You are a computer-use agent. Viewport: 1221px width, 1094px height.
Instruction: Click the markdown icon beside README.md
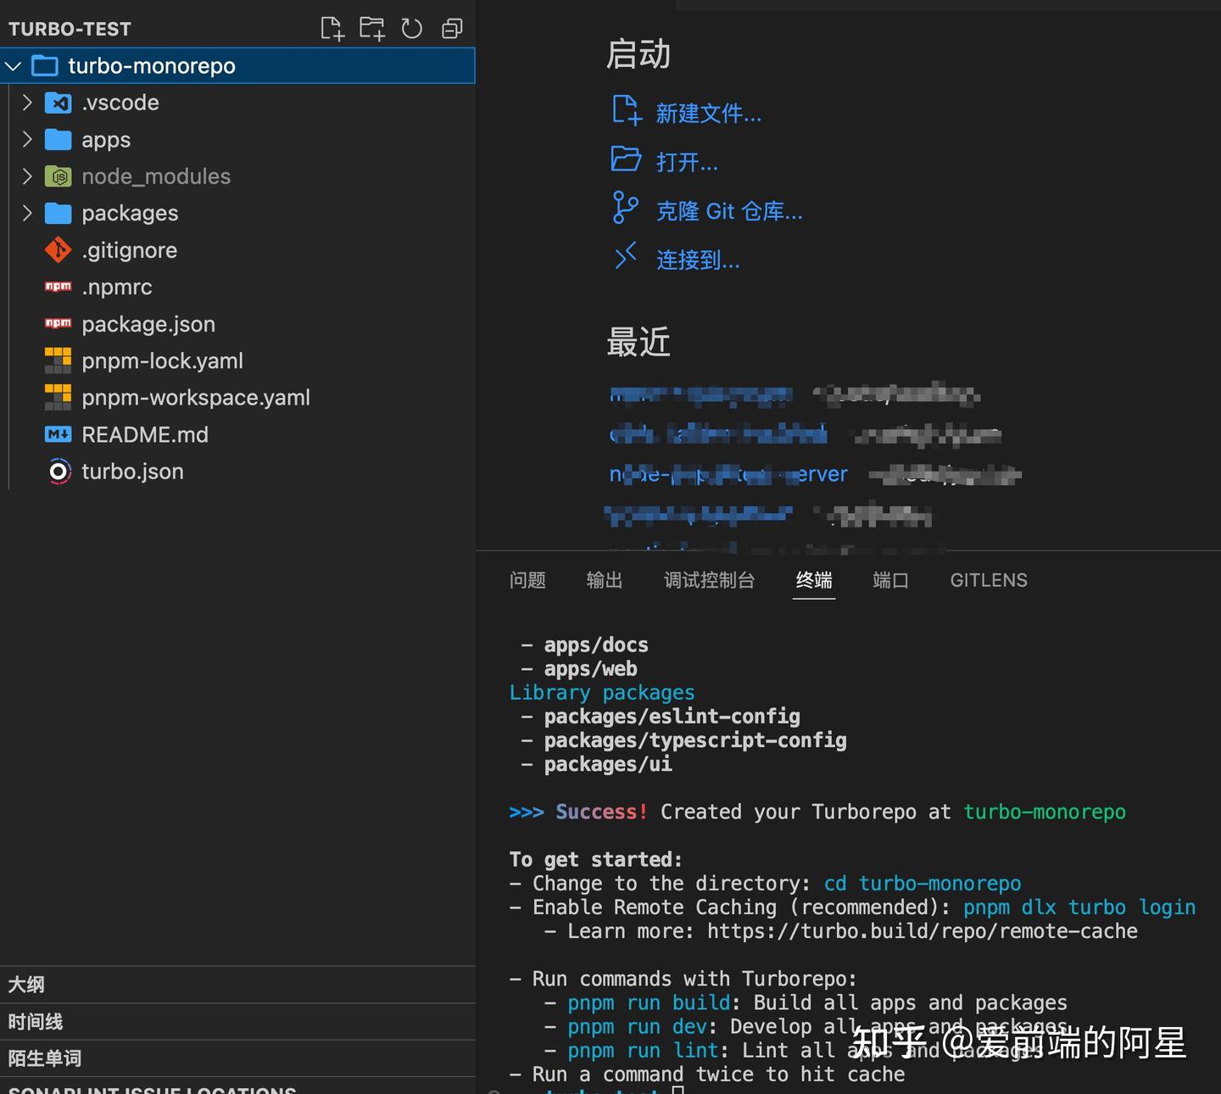58,434
